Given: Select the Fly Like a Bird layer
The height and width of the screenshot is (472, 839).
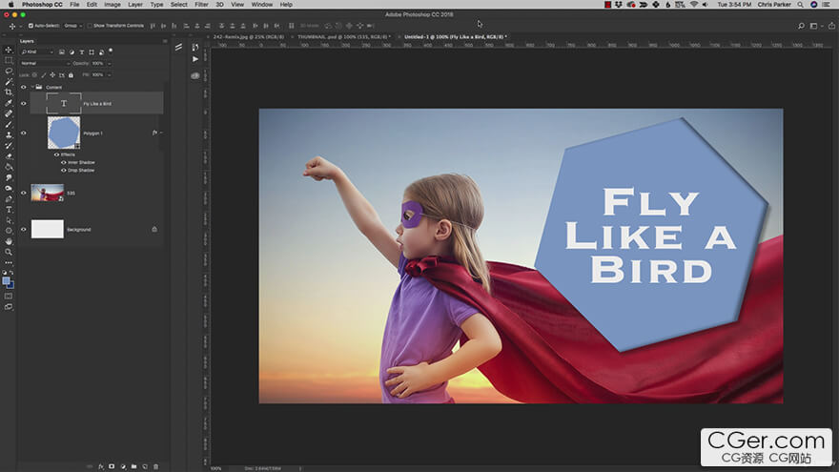Looking at the screenshot, I should [97, 103].
